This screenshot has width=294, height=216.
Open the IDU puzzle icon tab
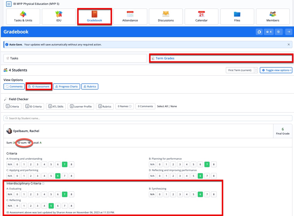[x=59, y=17]
